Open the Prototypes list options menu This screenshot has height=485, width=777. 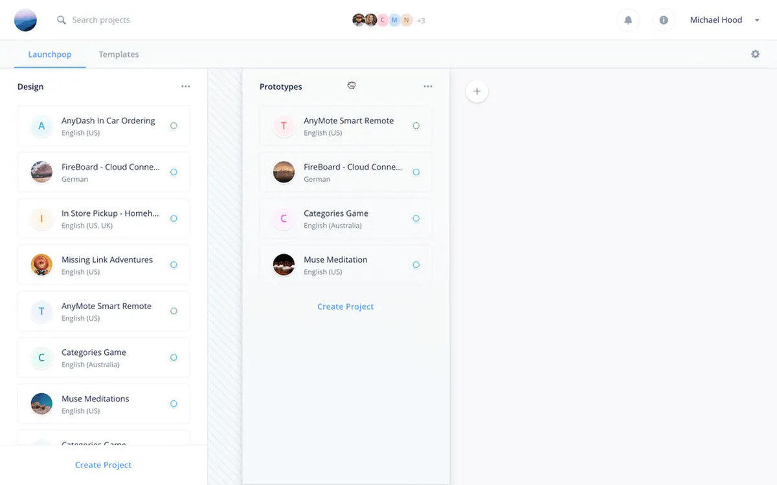click(427, 87)
